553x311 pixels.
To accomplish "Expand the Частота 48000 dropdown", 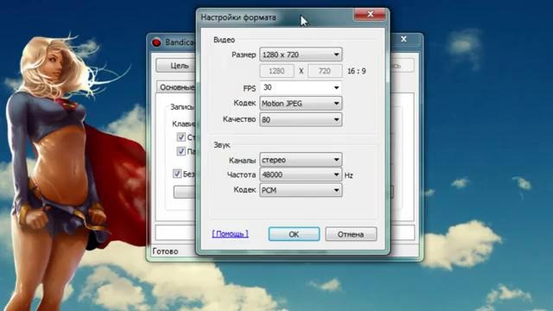I will click(x=301, y=175).
